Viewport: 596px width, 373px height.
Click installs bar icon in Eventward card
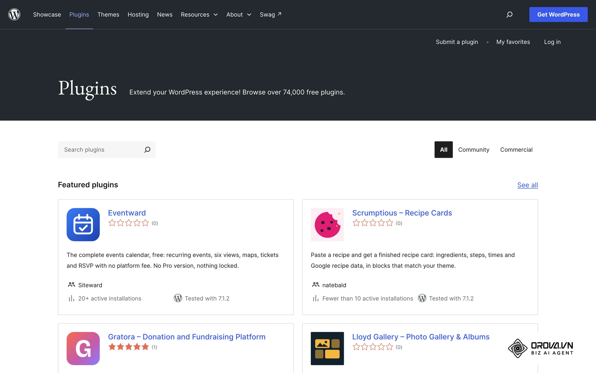[x=71, y=298]
